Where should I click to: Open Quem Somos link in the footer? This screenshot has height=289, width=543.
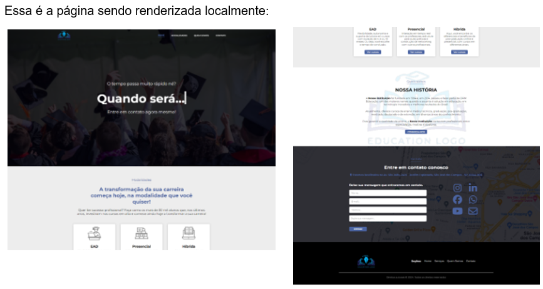[x=455, y=261]
